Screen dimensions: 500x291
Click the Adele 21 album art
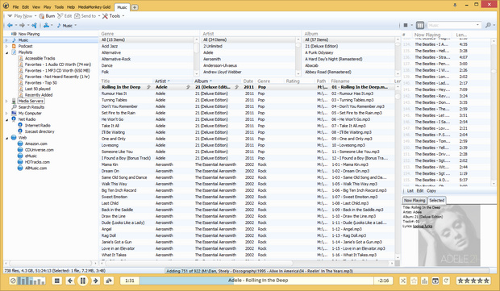coord(449,235)
